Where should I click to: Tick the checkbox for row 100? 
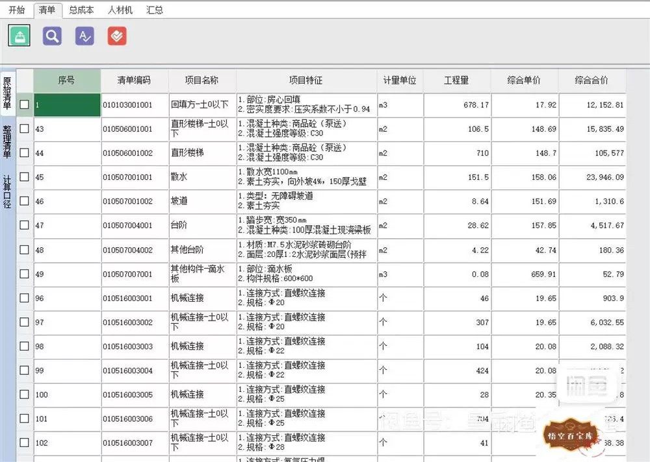pos(25,394)
